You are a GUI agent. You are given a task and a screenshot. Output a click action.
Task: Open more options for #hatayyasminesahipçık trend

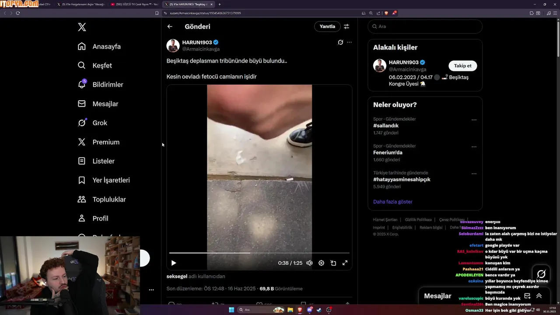pyautogui.click(x=474, y=174)
